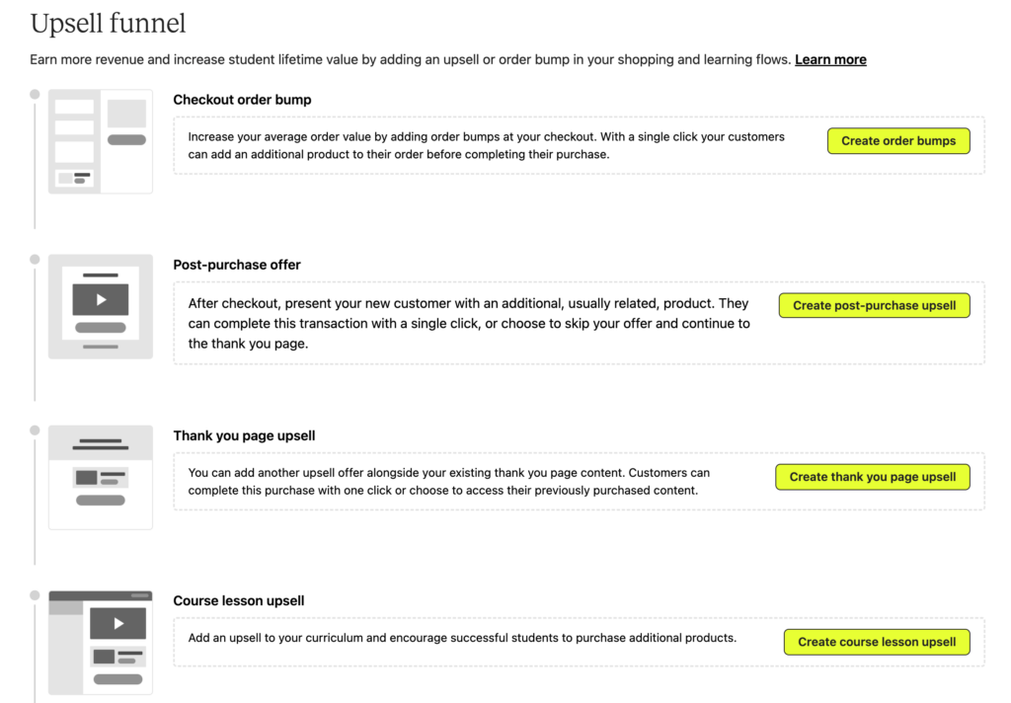Click the 'Add an upsell to your curriculum' description
The height and width of the screenshot is (703, 1011).
462,638
